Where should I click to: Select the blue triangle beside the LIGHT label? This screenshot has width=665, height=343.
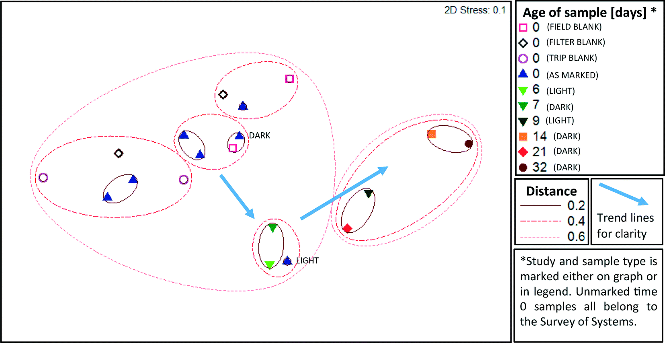[x=287, y=261]
